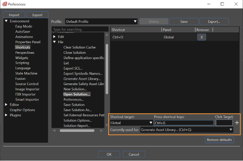Select Close Solution command

click(x=75, y=53)
